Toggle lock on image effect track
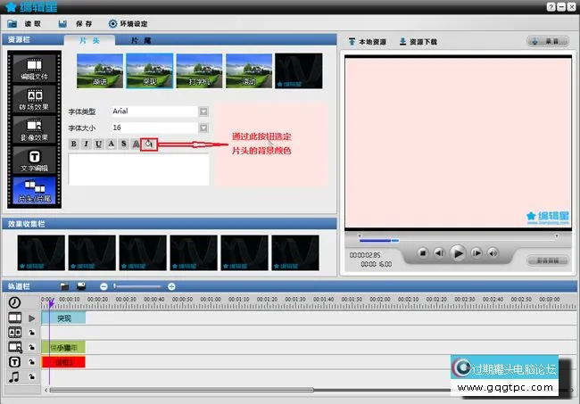580x404 pixels. [x=32, y=348]
